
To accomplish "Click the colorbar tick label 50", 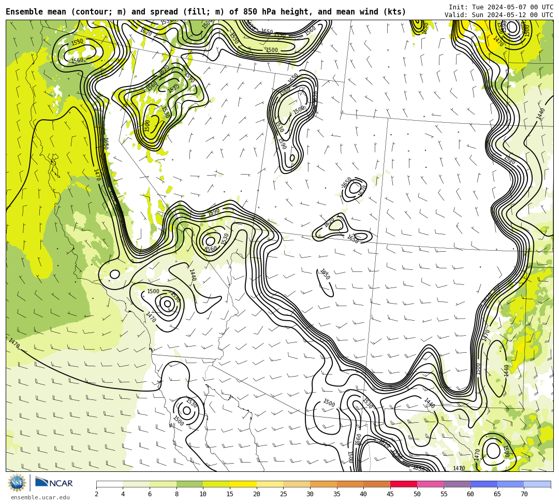I will pyautogui.click(x=417, y=494).
